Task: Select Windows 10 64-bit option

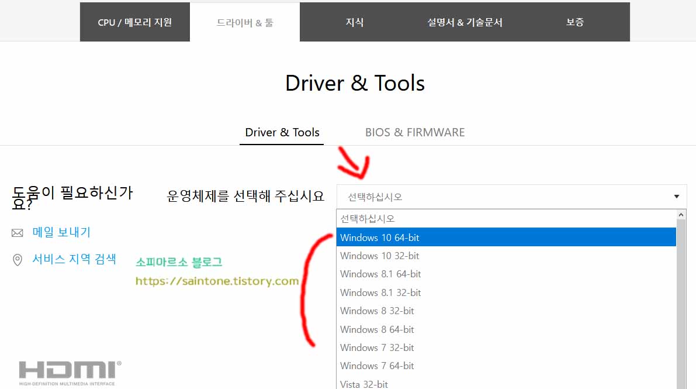Action: [506, 237]
